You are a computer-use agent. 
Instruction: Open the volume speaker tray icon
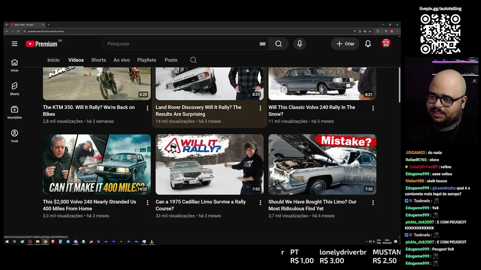375,242
